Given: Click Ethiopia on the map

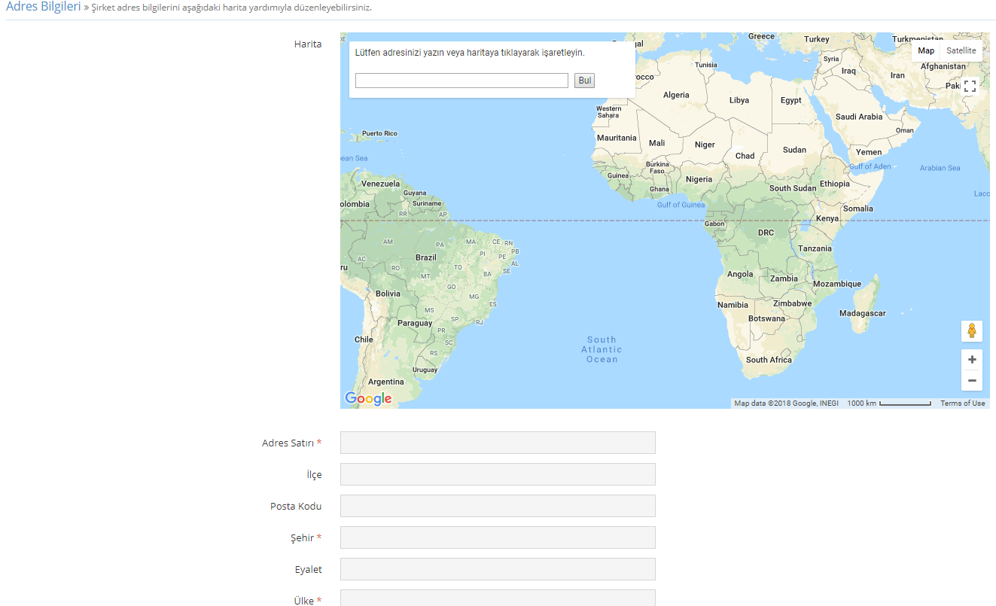Looking at the screenshot, I should [x=835, y=184].
